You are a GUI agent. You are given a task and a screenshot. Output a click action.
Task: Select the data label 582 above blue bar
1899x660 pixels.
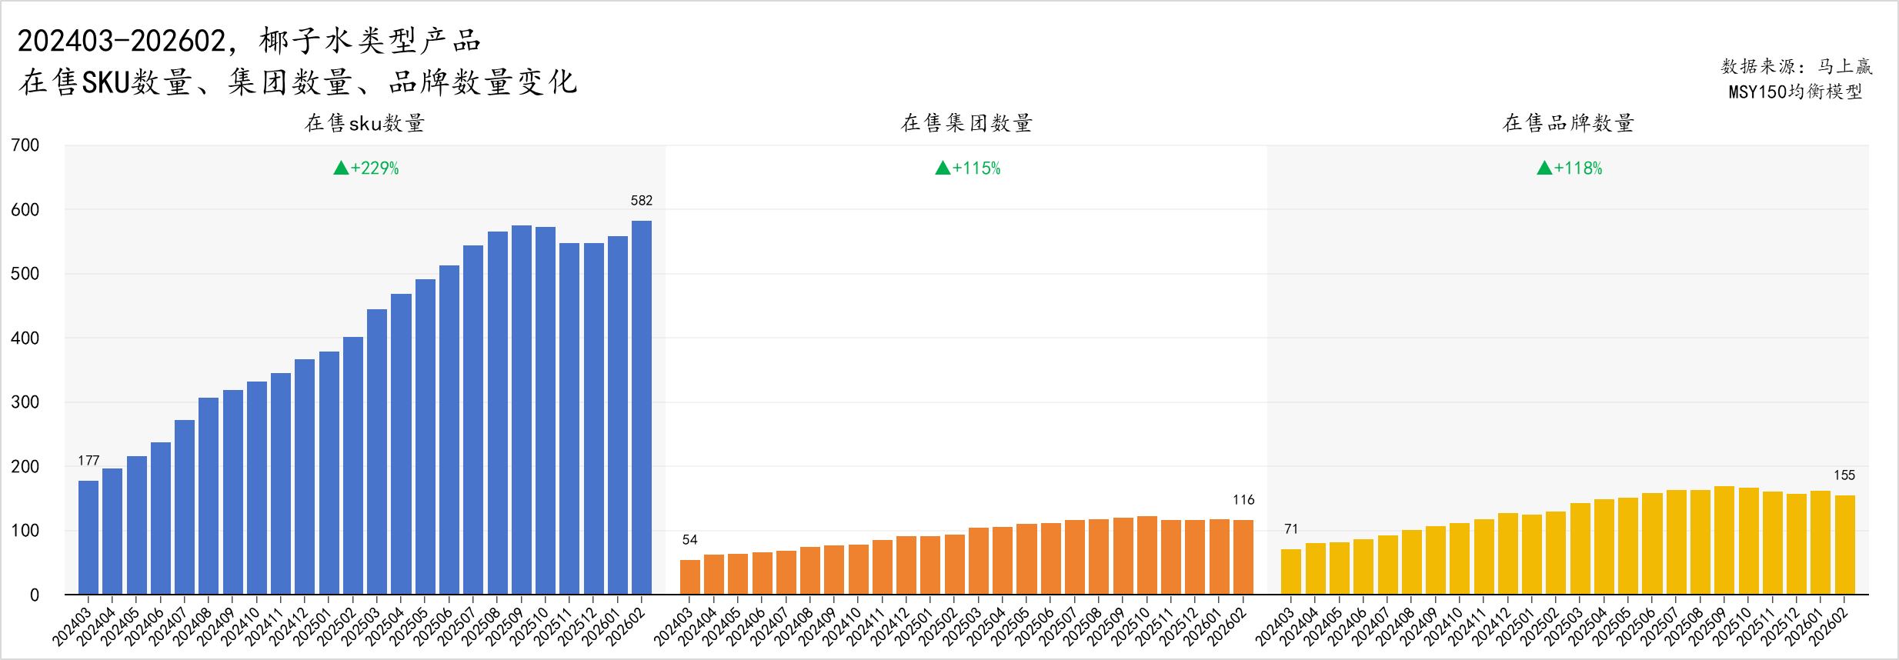pyautogui.click(x=641, y=201)
